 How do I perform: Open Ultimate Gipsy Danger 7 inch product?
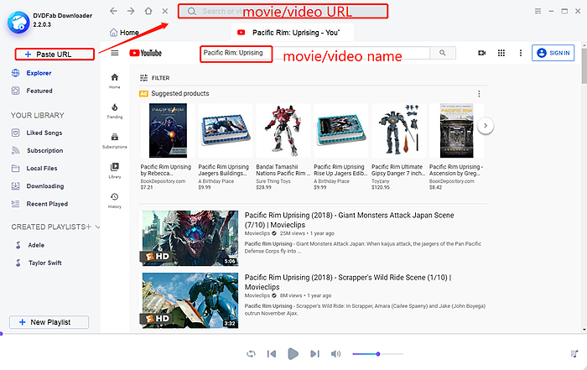(398, 147)
